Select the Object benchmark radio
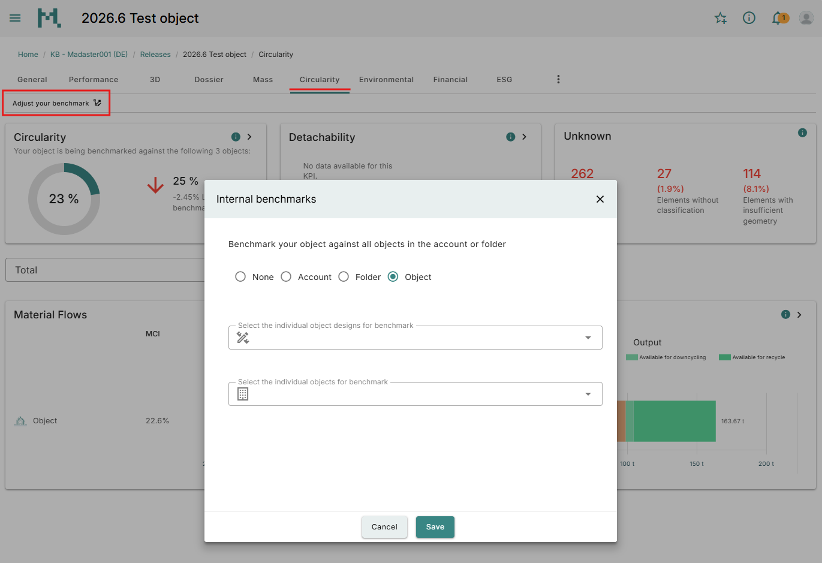 (393, 276)
